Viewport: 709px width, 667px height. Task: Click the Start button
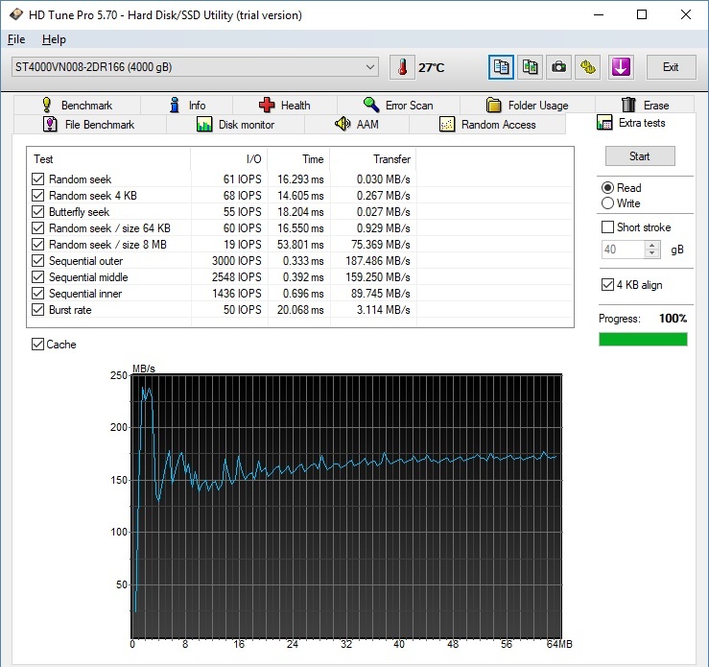(640, 156)
